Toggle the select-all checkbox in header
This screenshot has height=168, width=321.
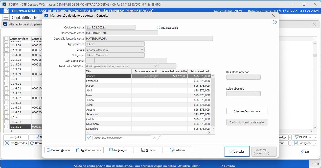click(6, 39)
